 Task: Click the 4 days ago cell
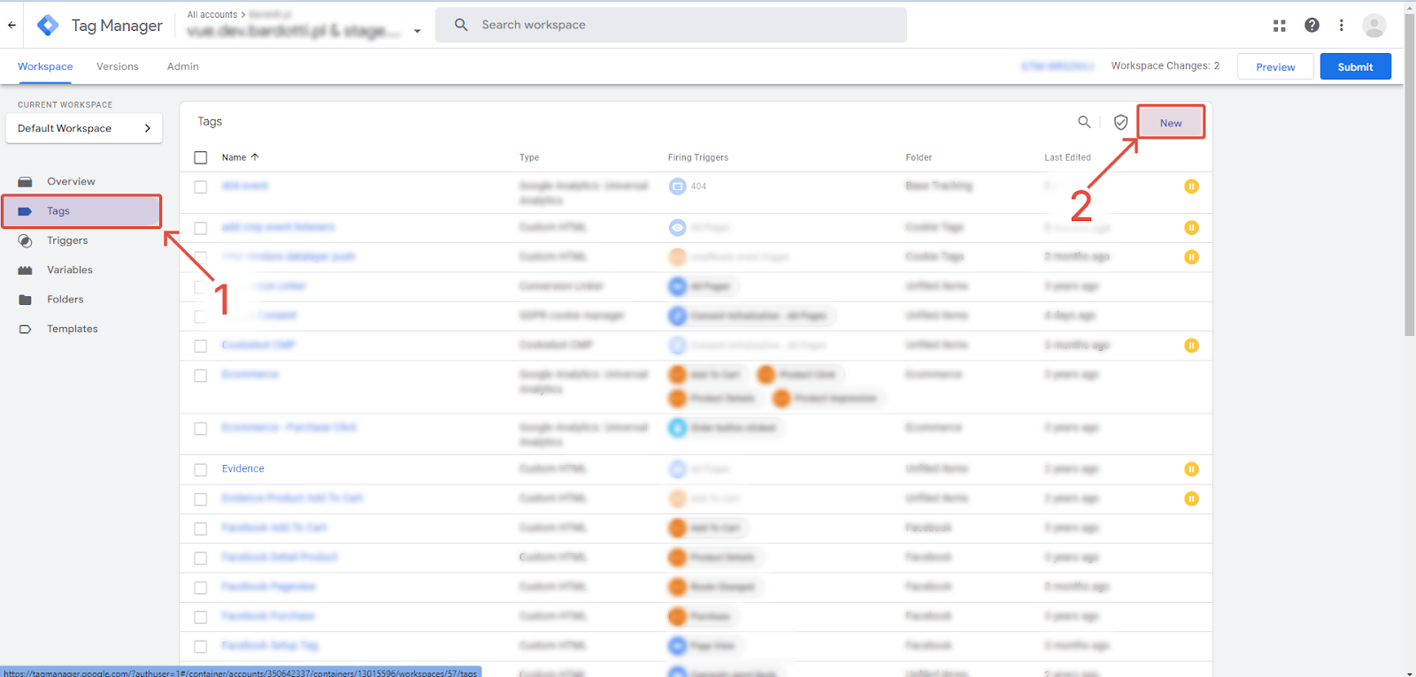coord(1070,316)
